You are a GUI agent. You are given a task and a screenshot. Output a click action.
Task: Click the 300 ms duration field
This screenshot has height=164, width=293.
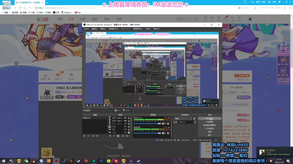click(186, 122)
